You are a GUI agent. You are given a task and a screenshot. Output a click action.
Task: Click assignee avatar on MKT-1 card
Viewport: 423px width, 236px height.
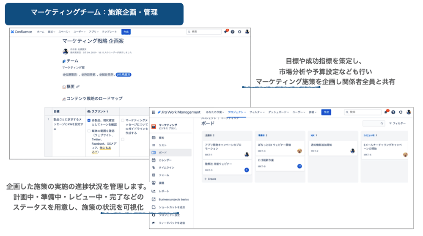(x=247, y=154)
